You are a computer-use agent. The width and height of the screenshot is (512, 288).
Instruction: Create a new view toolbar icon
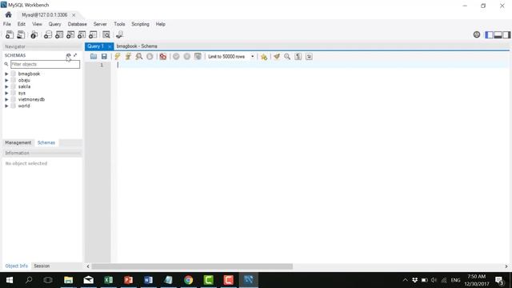click(70, 34)
